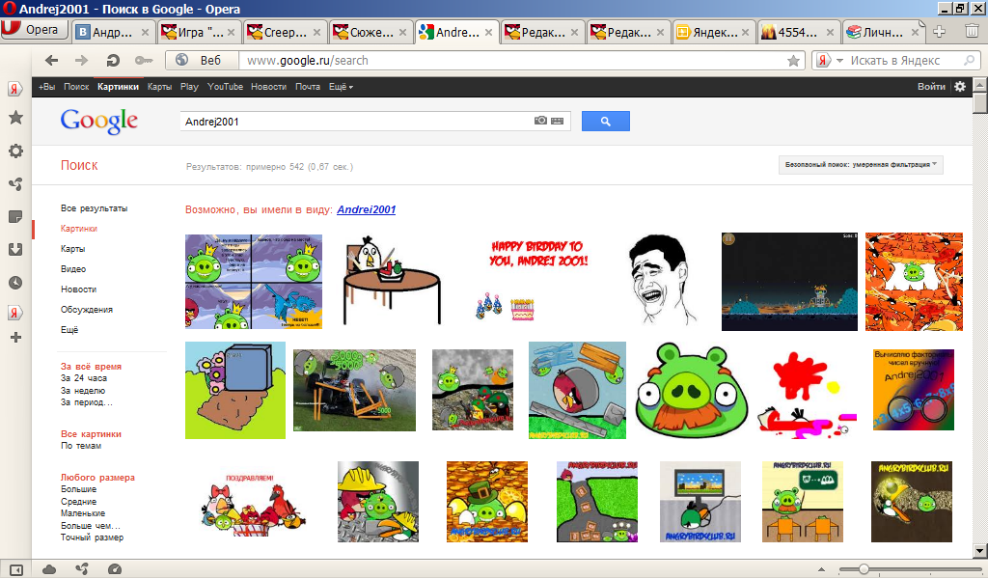Select 'Все результаты' in left menu
This screenshot has height=579, width=988.
tap(94, 207)
